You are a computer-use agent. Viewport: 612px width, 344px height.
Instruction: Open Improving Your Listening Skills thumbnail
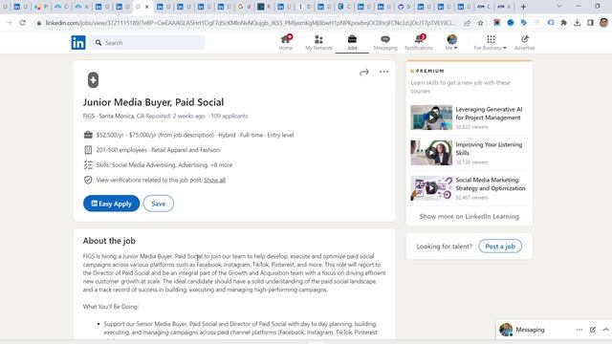click(x=431, y=153)
